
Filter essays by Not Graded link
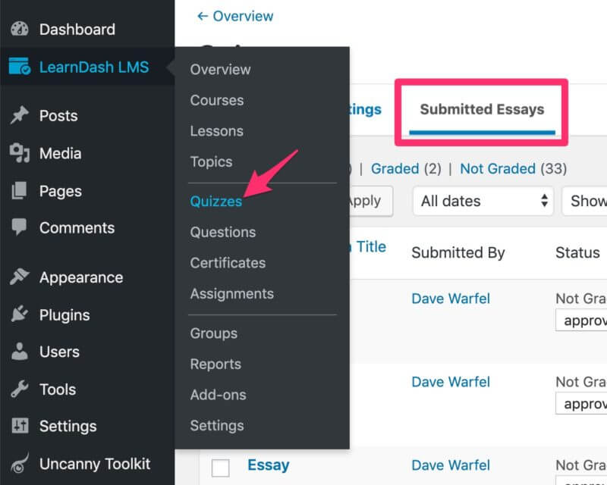pos(497,168)
